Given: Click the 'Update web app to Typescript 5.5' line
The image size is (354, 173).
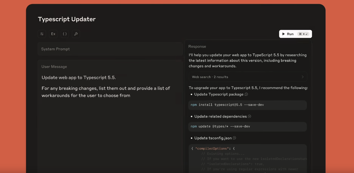Looking at the screenshot, I should (x=79, y=78).
